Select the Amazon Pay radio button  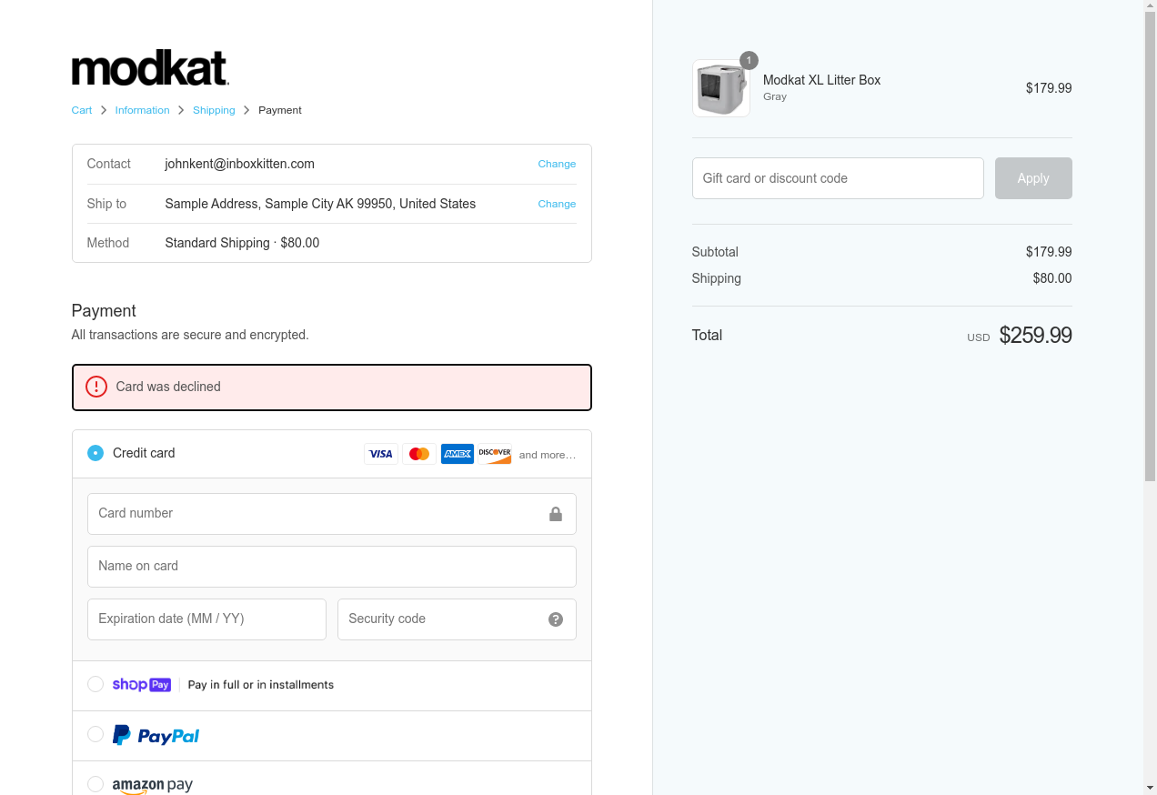(96, 783)
